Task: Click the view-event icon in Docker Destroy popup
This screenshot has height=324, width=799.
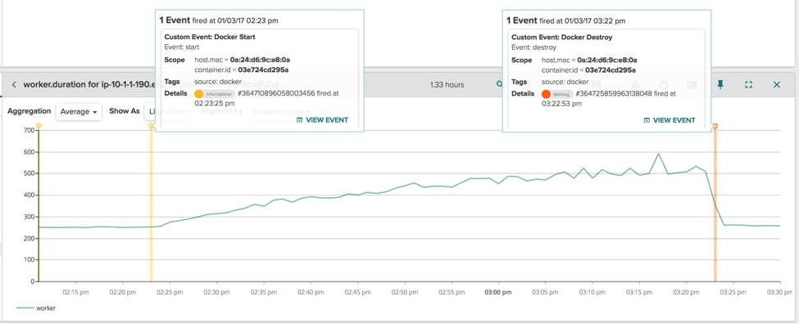Action: [647, 120]
